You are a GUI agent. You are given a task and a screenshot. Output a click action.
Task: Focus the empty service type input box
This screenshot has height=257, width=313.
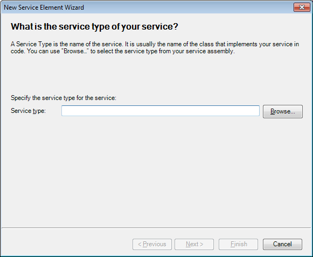click(161, 111)
